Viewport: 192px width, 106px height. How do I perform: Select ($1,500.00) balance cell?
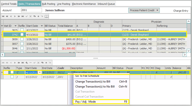66,48
